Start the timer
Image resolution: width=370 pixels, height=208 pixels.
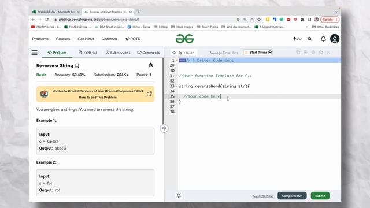click(258, 53)
